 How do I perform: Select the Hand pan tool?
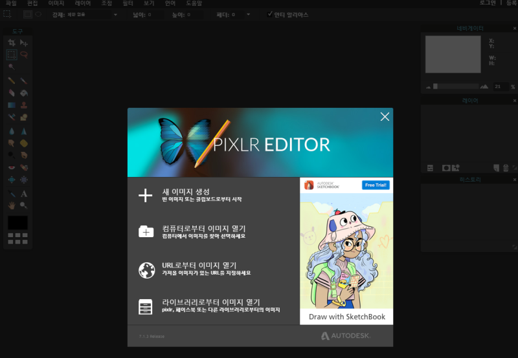pos(12,205)
